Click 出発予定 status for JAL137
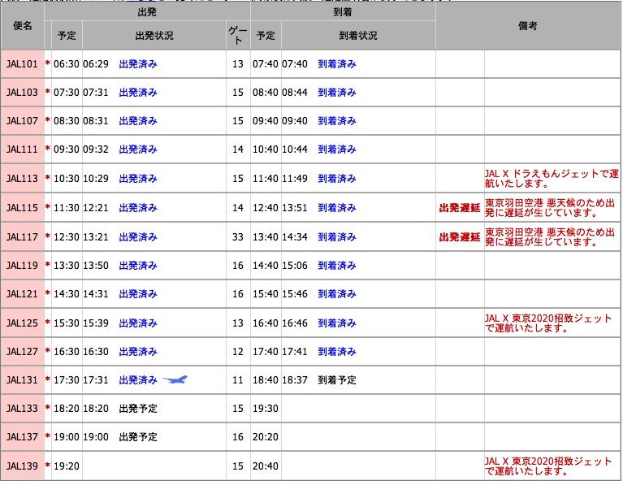The image size is (623, 481). 138,437
